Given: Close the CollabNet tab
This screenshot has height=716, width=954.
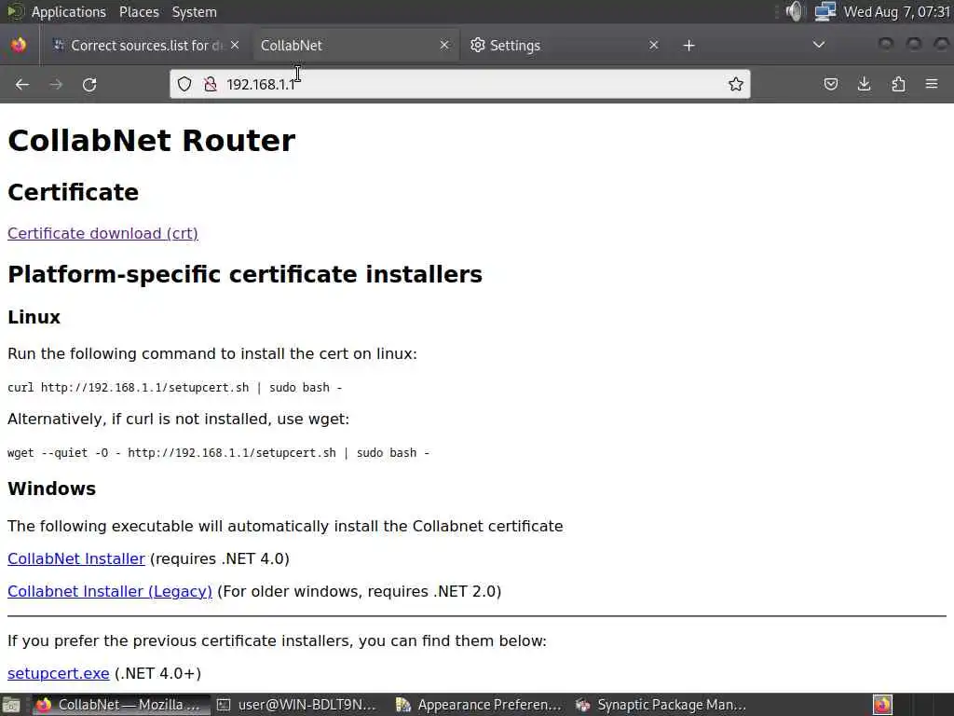Looking at the screenshot, I should pyautogui.click(x=444, y=45).
